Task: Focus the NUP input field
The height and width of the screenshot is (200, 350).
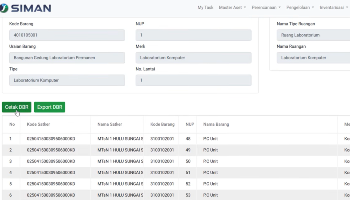Action: [x=194, y=35]
